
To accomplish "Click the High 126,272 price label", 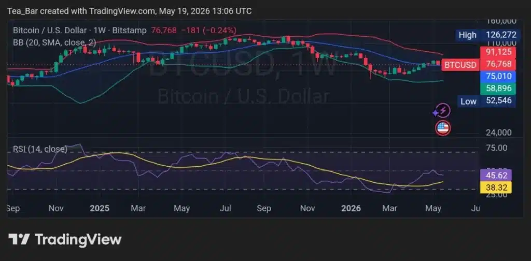I will (486, 35).
